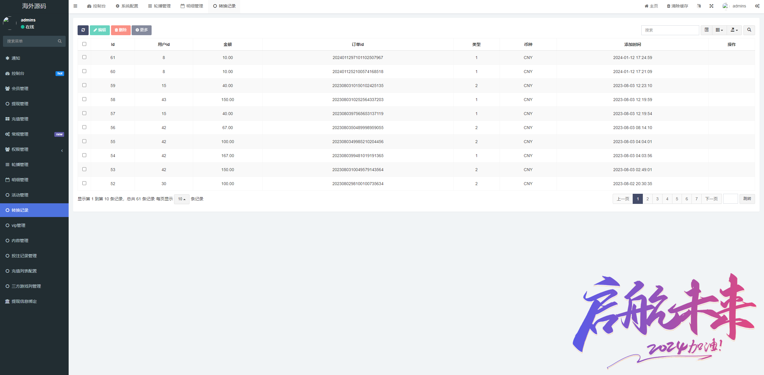Focus the page jump number input
Screen dimensions: 764x375
(730, 199)
